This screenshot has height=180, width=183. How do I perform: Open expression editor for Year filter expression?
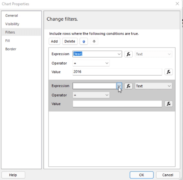(x=128, y=54)
